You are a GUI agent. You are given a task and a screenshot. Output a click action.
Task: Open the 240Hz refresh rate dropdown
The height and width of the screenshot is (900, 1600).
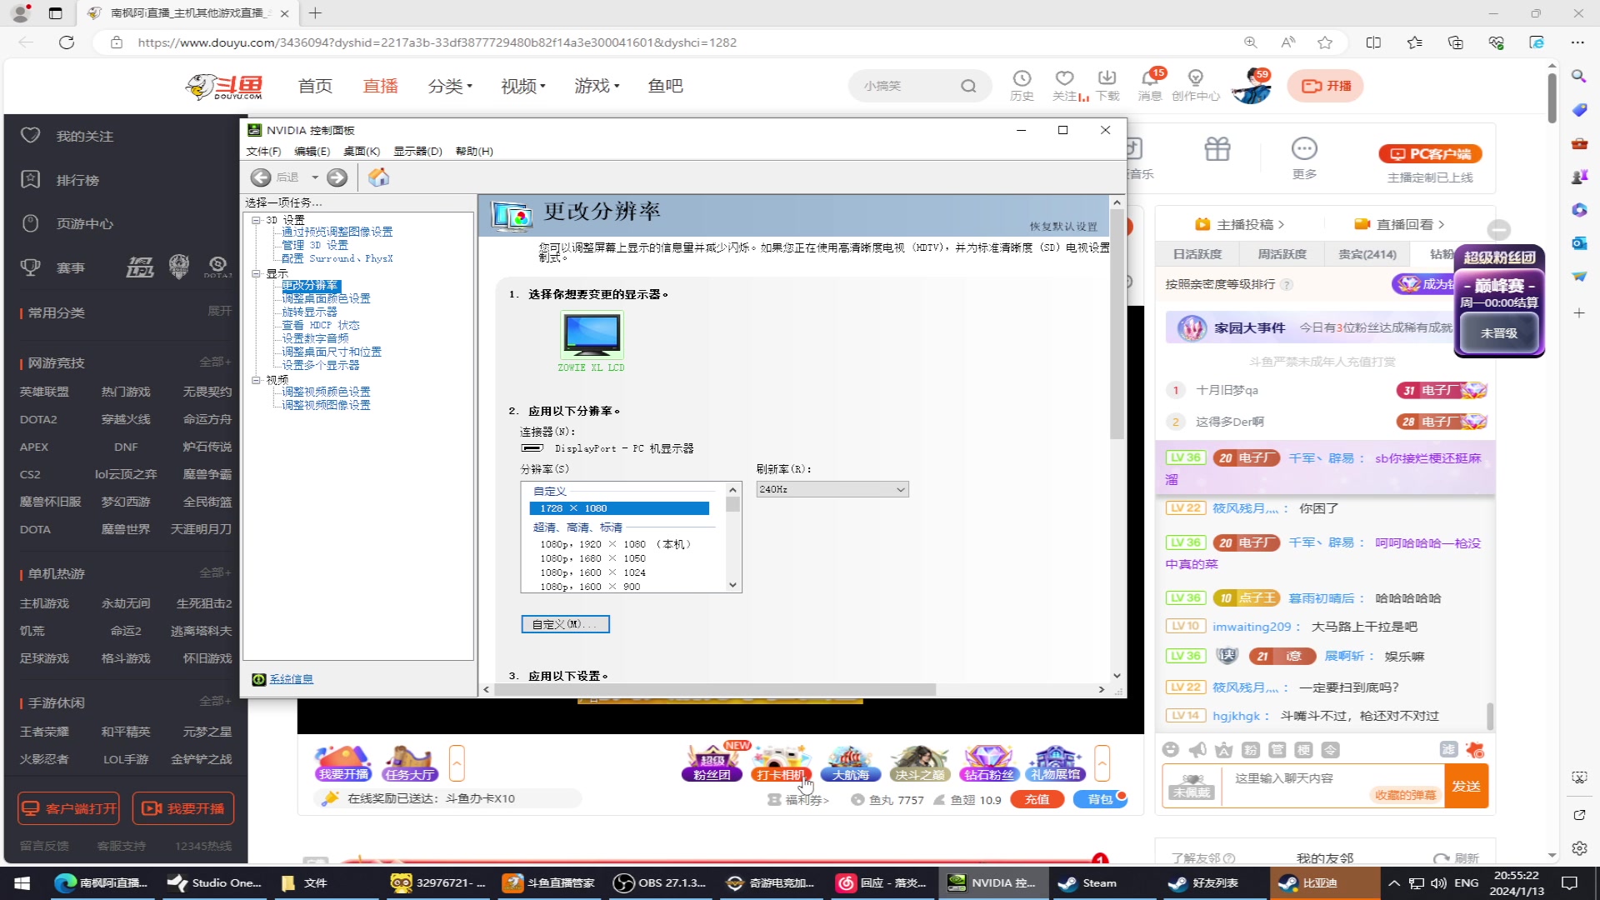(832, 489)
